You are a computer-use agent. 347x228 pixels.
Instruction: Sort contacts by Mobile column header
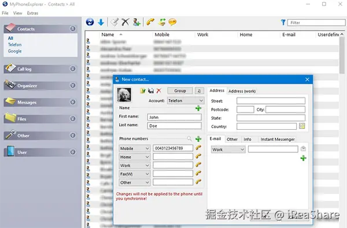coord(162,35)
